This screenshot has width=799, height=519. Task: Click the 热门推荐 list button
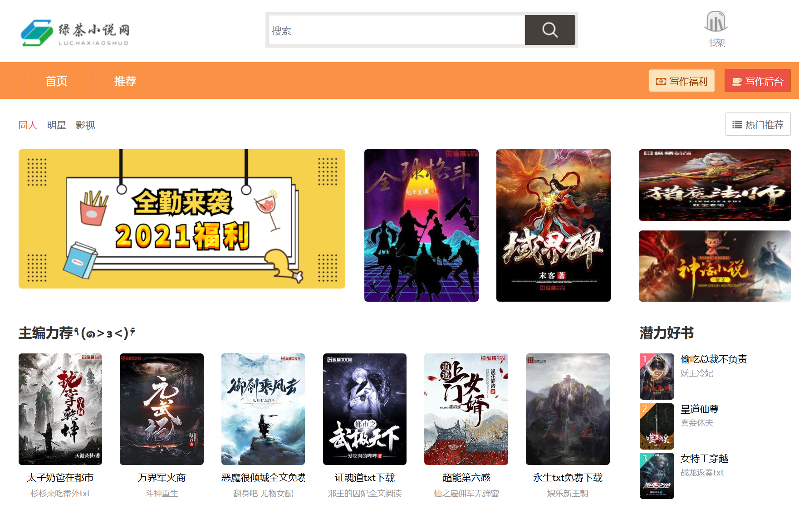(x=758, y=124)
